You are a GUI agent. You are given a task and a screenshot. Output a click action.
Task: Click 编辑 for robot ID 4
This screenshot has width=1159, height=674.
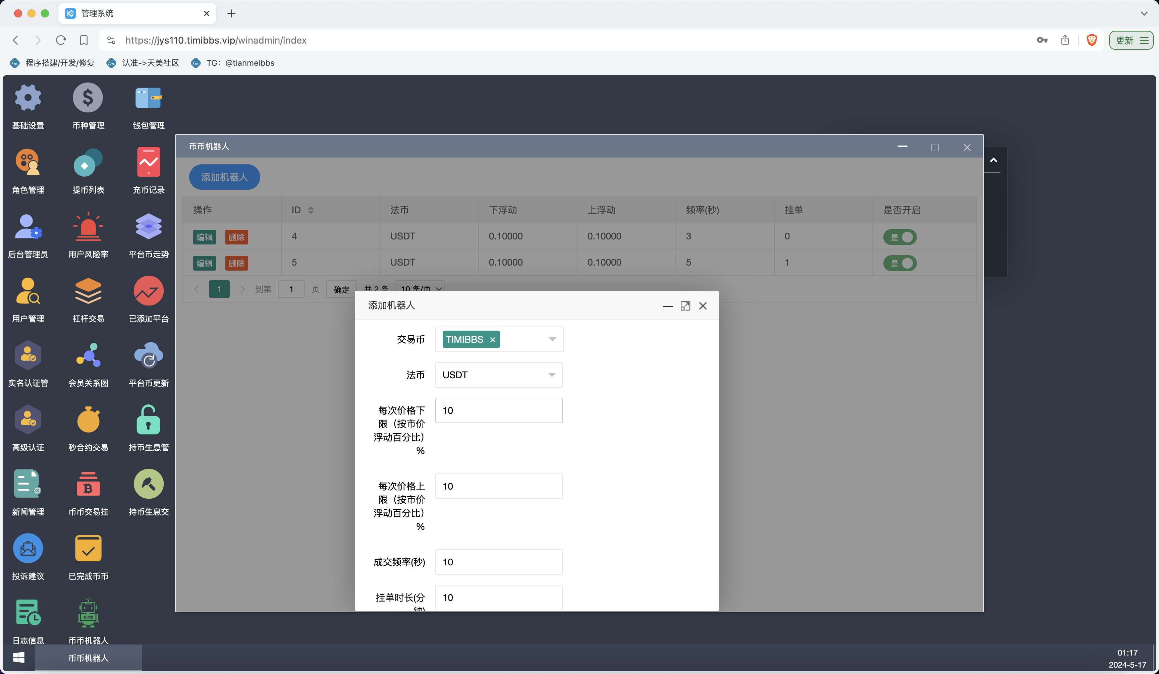click(x=204, y=237)
